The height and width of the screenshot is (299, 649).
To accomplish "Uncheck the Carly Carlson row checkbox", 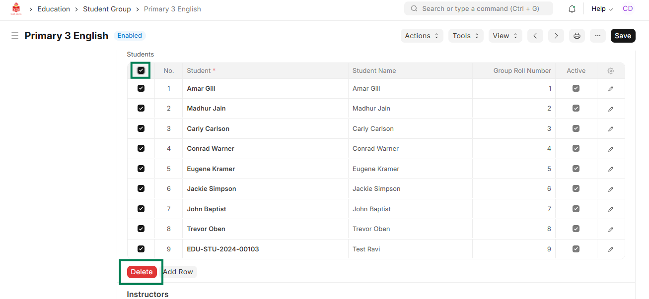I will pyautogui.click(x=141, y=128).
